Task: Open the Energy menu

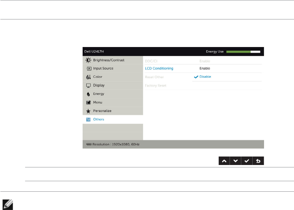Action: click(113, 94)
